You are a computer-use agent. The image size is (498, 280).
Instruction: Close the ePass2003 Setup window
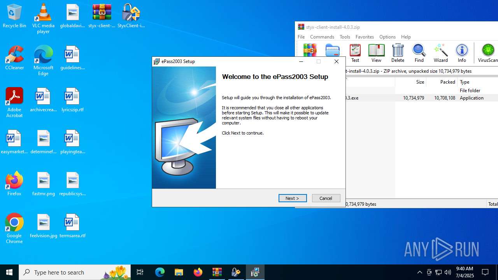pyautogui.click(x=337, y=61)
